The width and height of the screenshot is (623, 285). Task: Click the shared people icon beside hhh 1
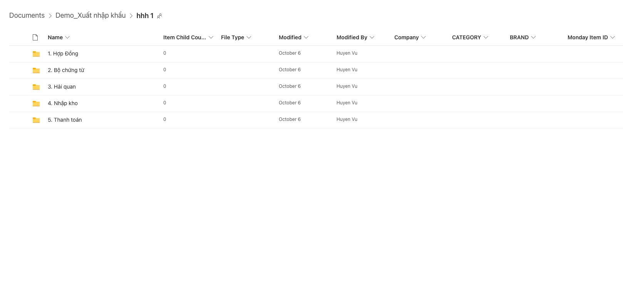tap(159, 16)
